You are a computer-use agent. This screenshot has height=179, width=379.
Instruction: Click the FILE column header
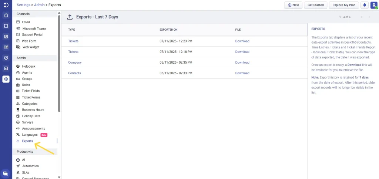(x=238, y=30)
